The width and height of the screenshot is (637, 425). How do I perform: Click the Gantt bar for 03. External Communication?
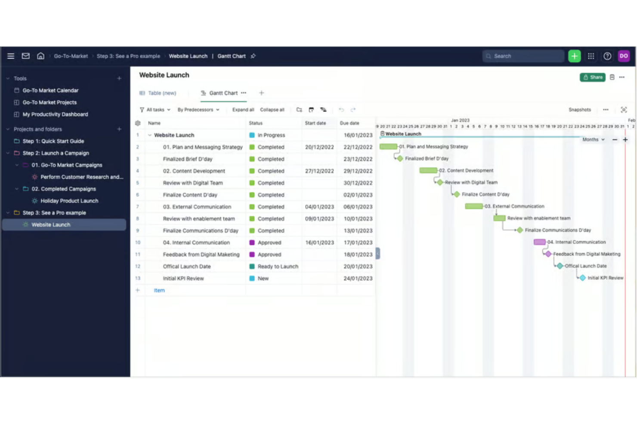click(x=474, y=206)
